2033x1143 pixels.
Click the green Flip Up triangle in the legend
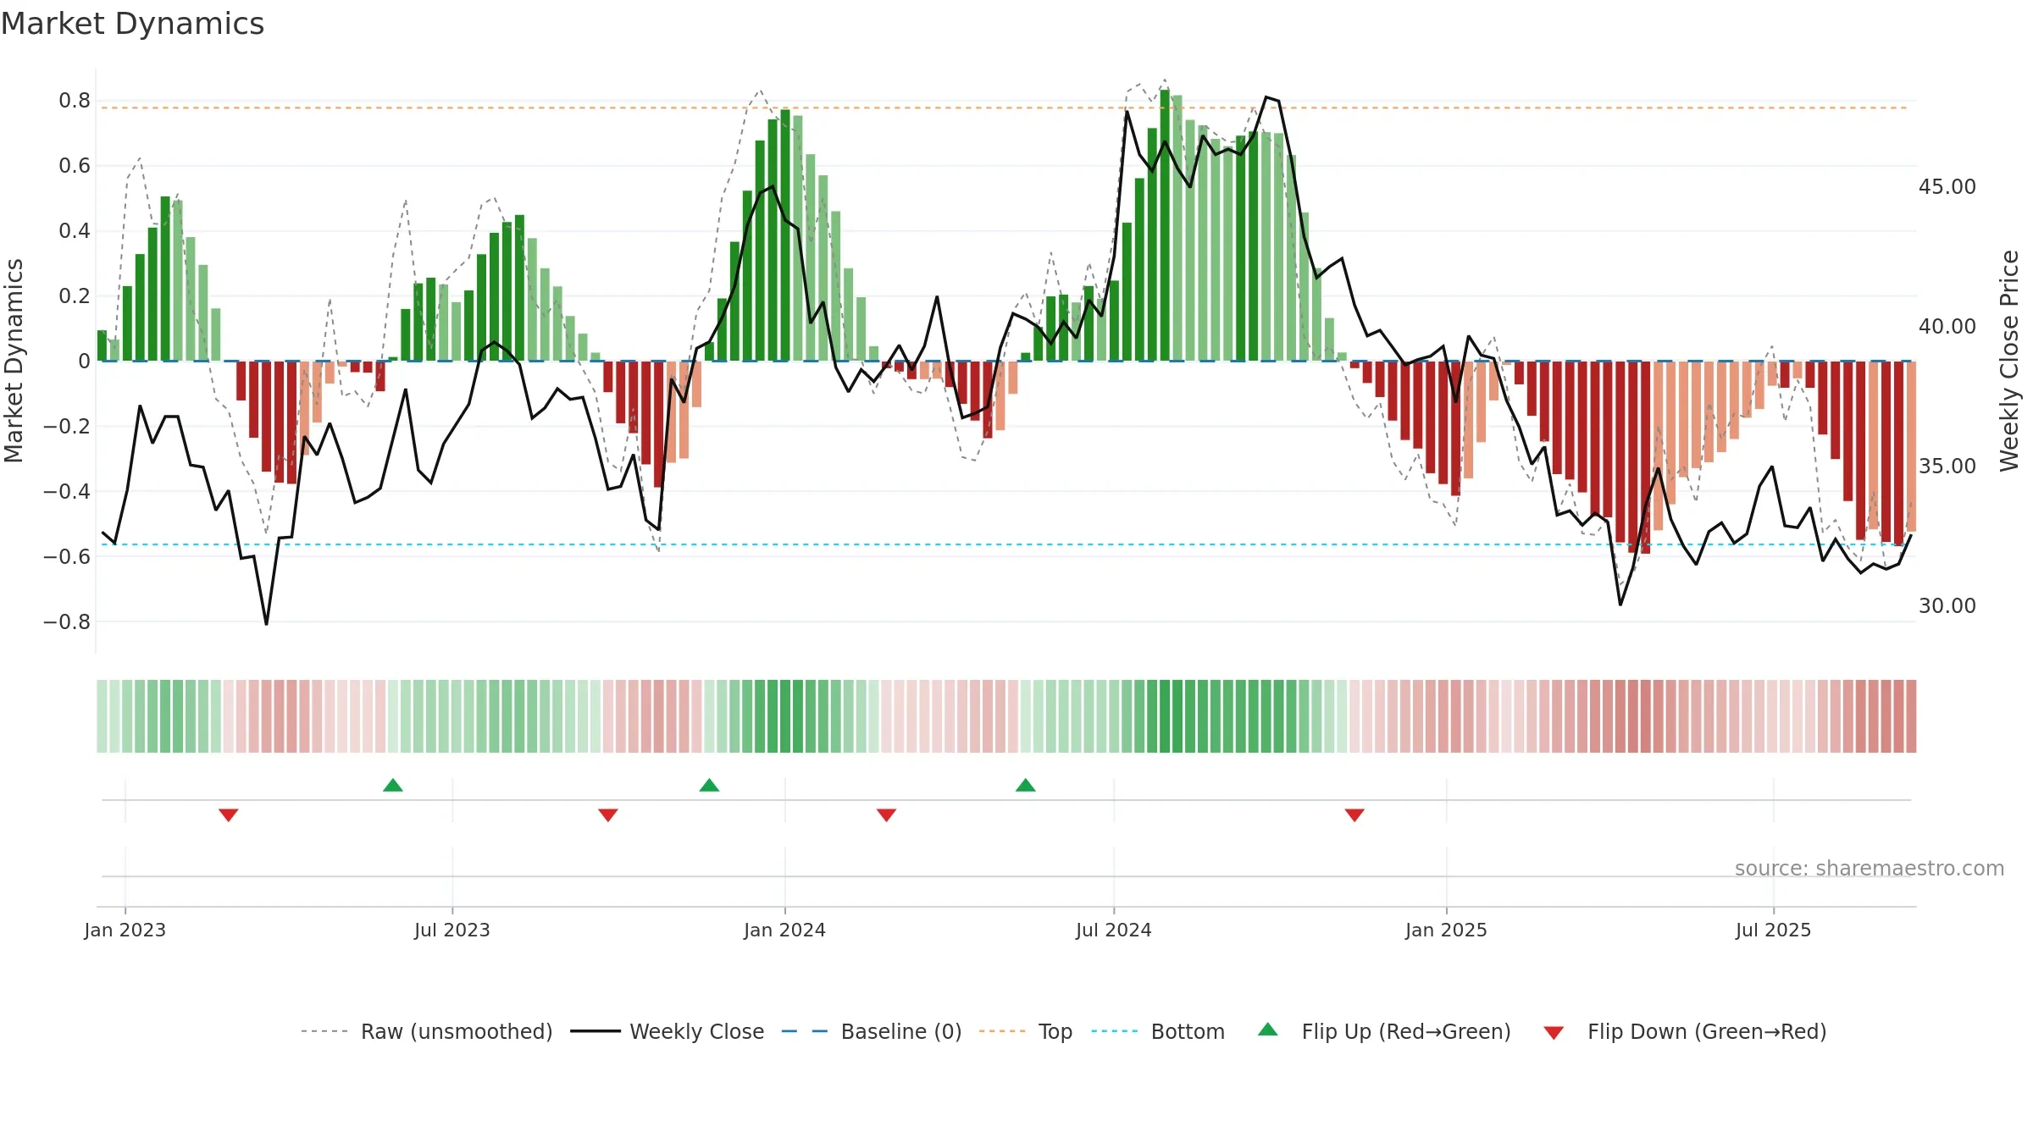1268,1030
